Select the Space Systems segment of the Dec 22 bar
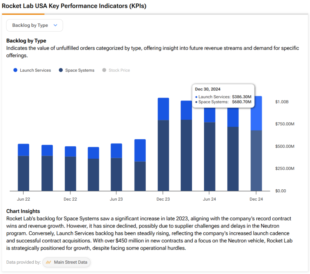310x274 pixels. 70,174
